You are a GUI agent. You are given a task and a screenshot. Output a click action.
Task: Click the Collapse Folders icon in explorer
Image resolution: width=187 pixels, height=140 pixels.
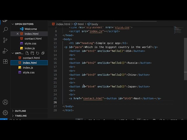coord(43,53)
